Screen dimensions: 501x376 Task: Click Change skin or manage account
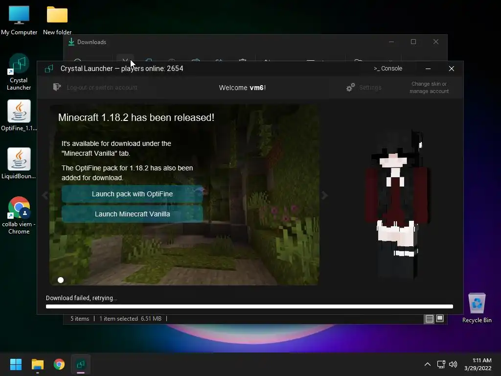tap(429, 87)
